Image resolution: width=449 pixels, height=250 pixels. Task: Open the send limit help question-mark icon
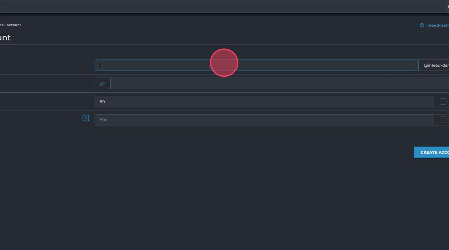point(85,118)
